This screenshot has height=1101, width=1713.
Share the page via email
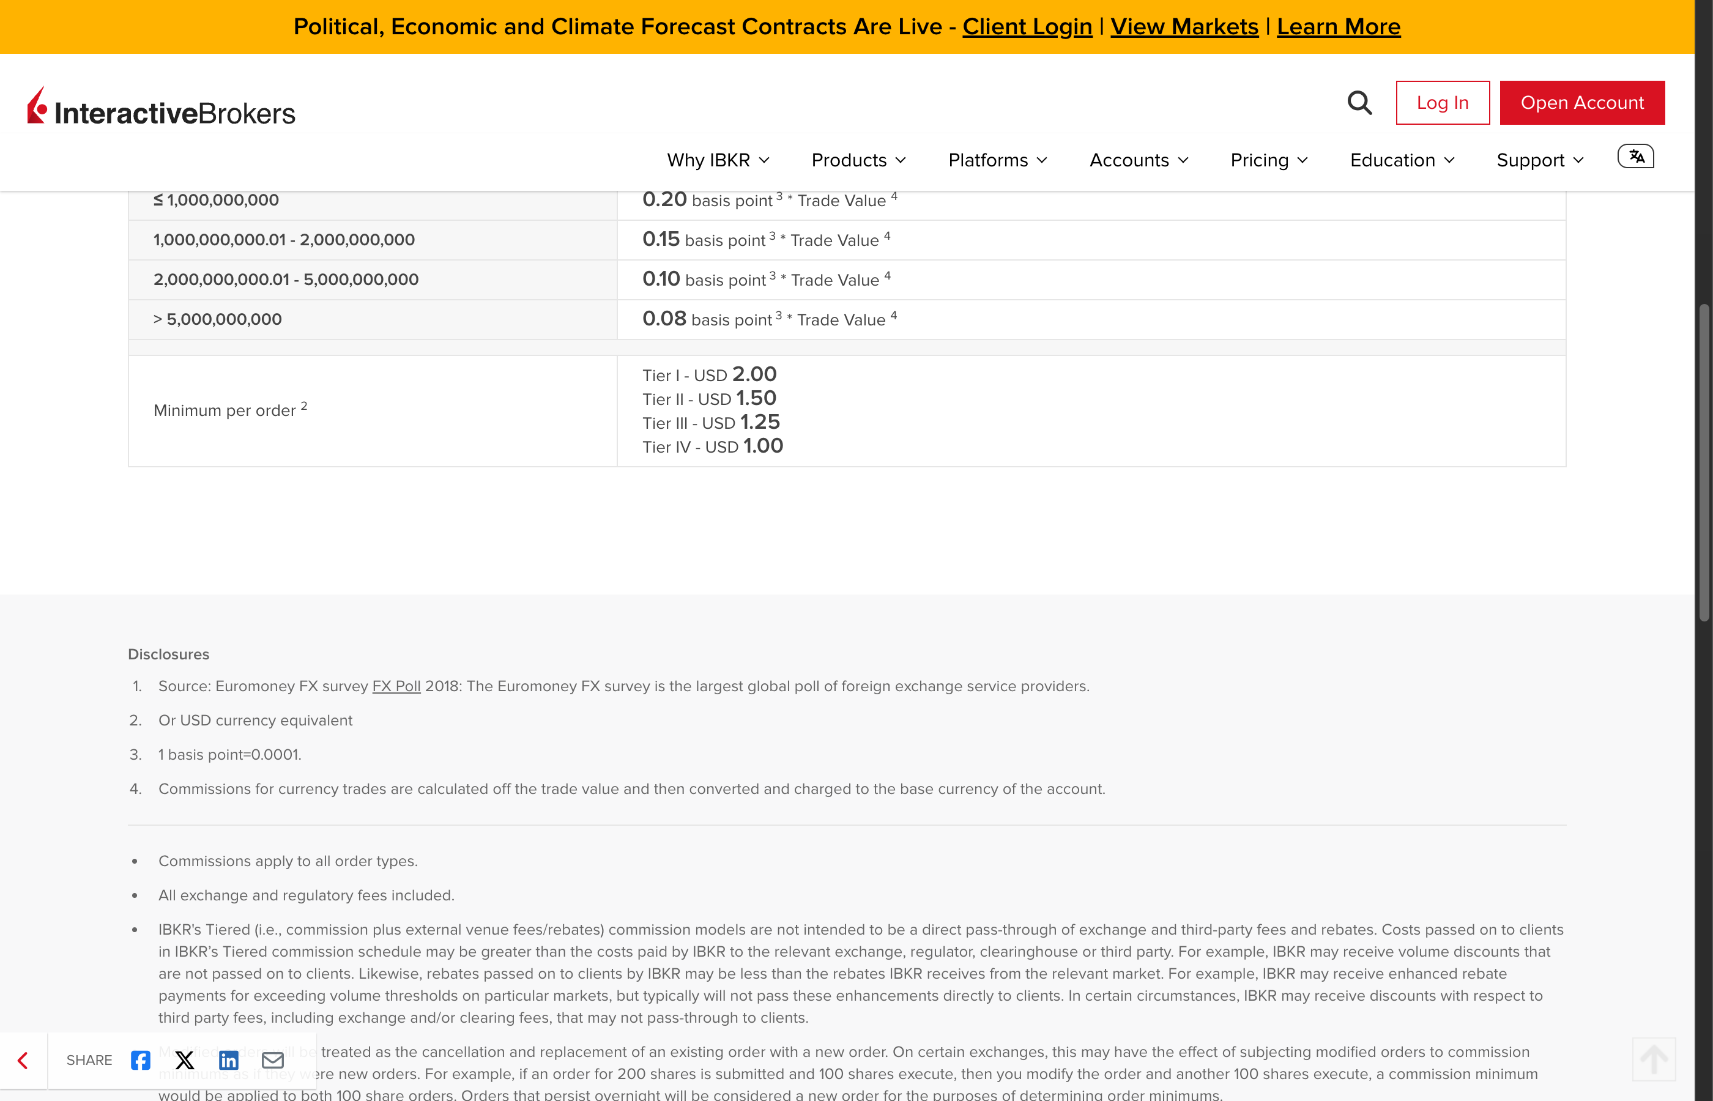click(273, 1060)
